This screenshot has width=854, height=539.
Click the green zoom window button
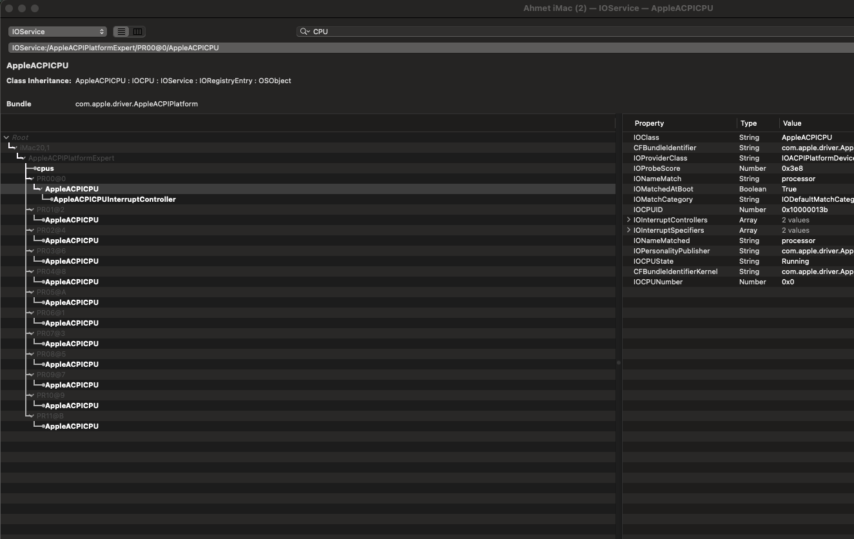point(35,8)
